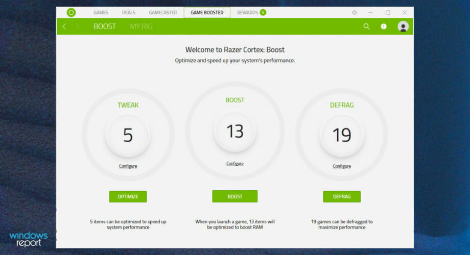Open search with the magnifier icon

[366, 27]
